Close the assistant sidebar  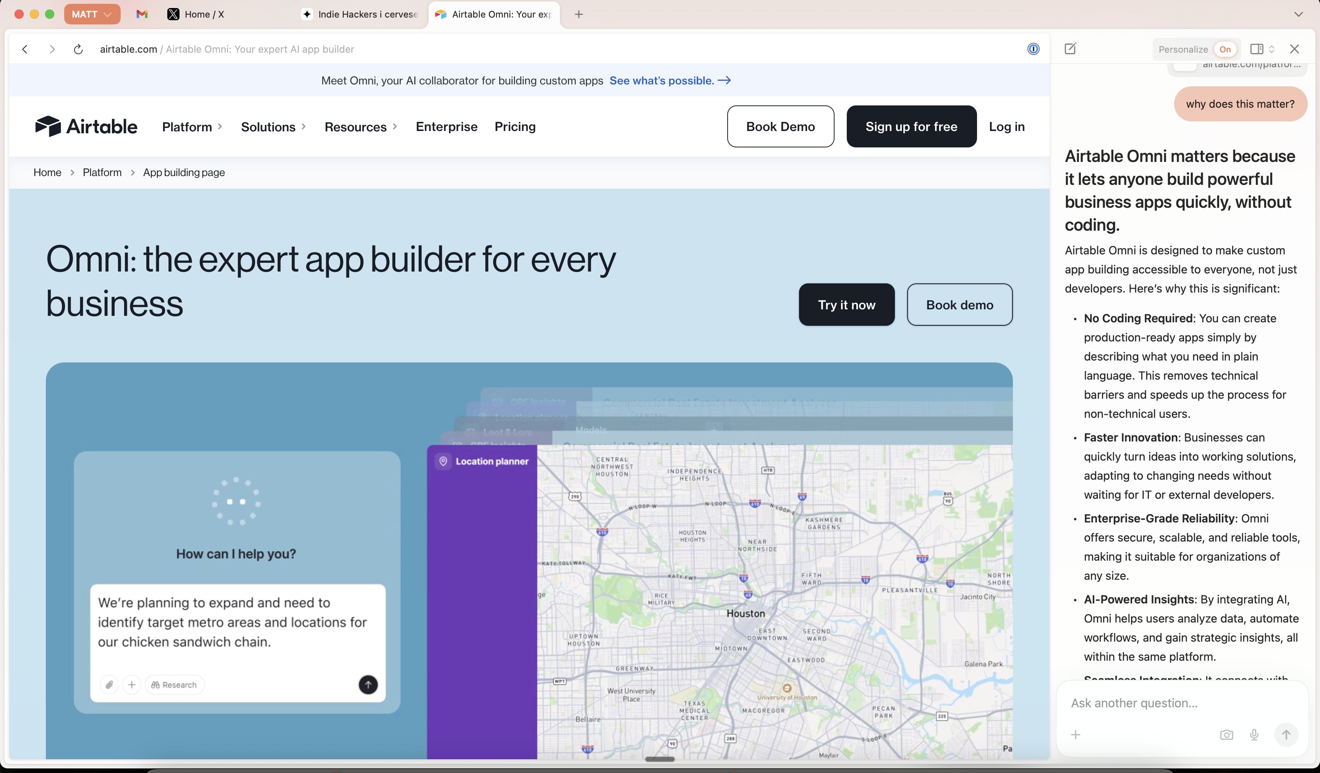pos(1294,49)
